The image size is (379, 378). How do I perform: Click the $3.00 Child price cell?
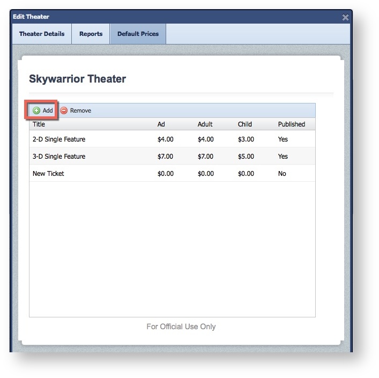246,139
